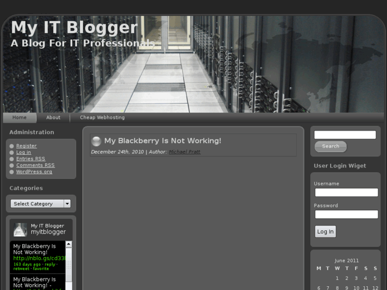Focus the Username input field
Viewport: 387px width, 290px height.
[x=346, y=192]
